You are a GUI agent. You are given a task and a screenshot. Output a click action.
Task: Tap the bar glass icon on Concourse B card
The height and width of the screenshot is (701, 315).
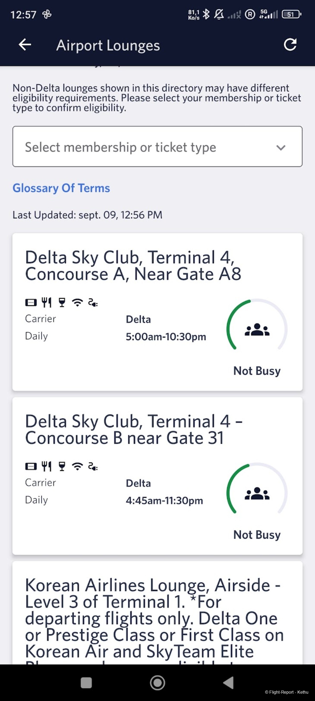tap(62, 466)
